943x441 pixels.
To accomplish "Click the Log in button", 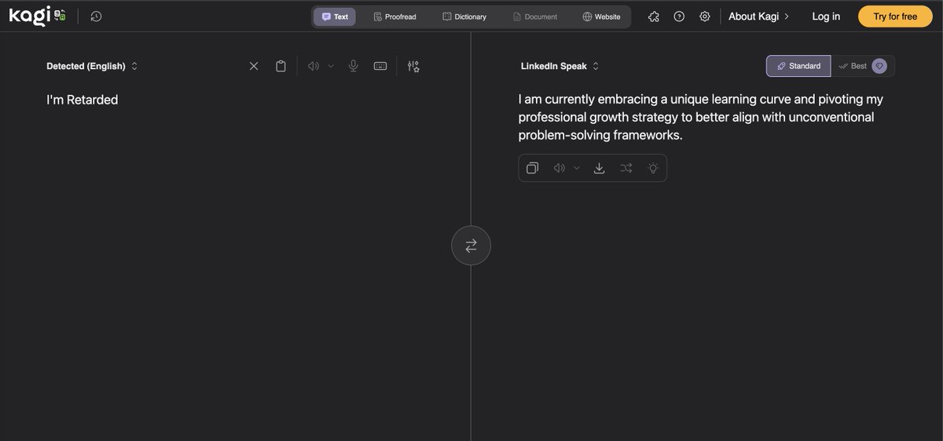I will (826, 16).
